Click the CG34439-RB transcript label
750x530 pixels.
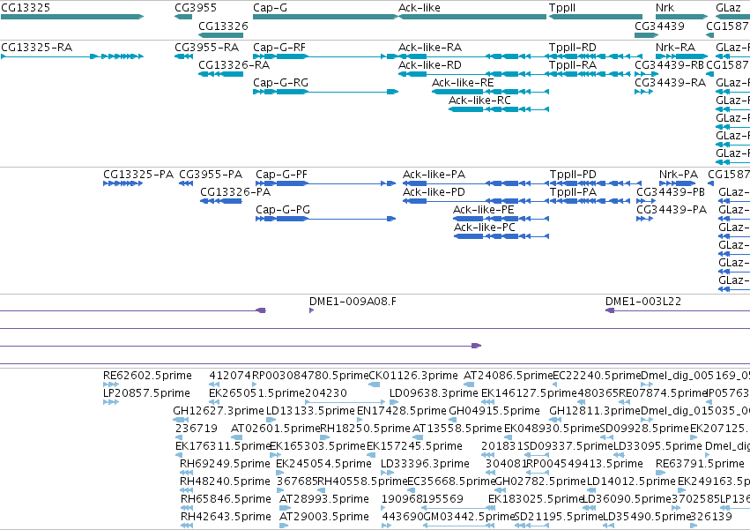669,64
